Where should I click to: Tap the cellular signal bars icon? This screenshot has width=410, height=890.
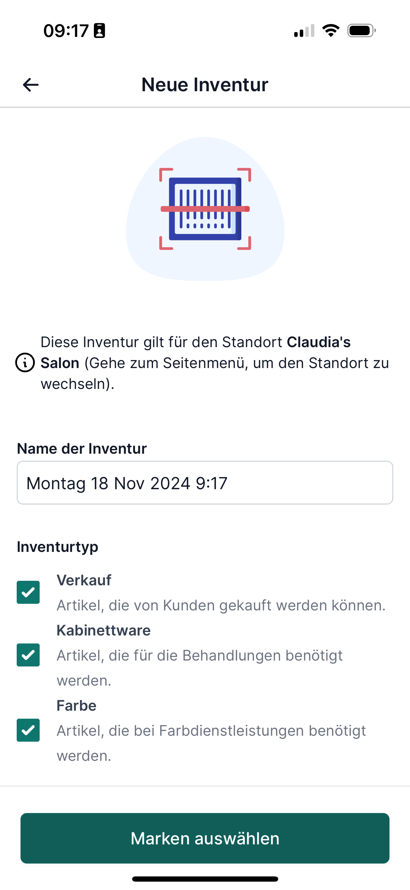pos(304,31)
